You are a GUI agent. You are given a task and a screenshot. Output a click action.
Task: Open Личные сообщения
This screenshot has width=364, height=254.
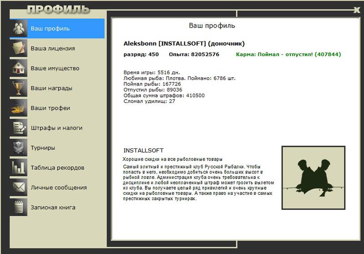click(57, 188)
